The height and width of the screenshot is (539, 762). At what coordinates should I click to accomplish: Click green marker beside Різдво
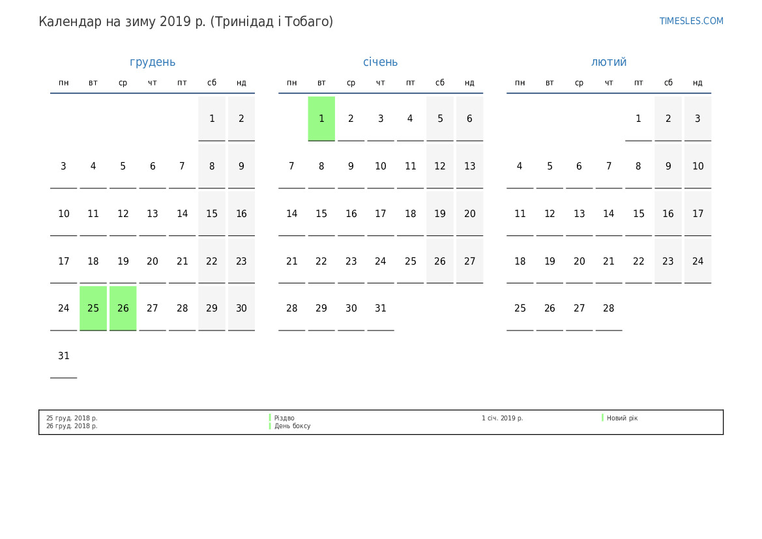pyautogui.click(x=270, y=418)
